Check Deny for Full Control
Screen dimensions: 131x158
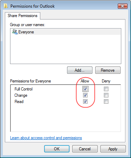[106, 89]
